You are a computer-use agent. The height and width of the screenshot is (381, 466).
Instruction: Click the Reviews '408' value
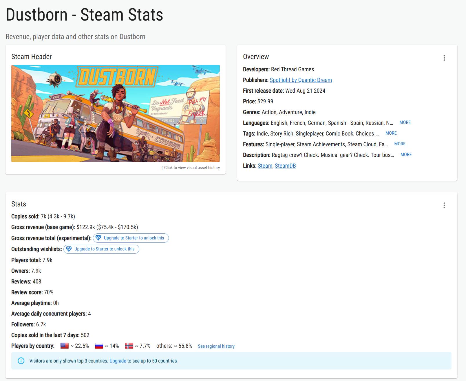pos(37,282)
